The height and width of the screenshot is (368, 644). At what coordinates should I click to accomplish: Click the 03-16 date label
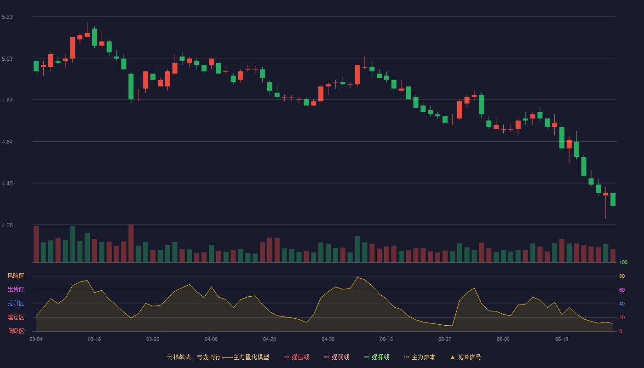point(94,339)
